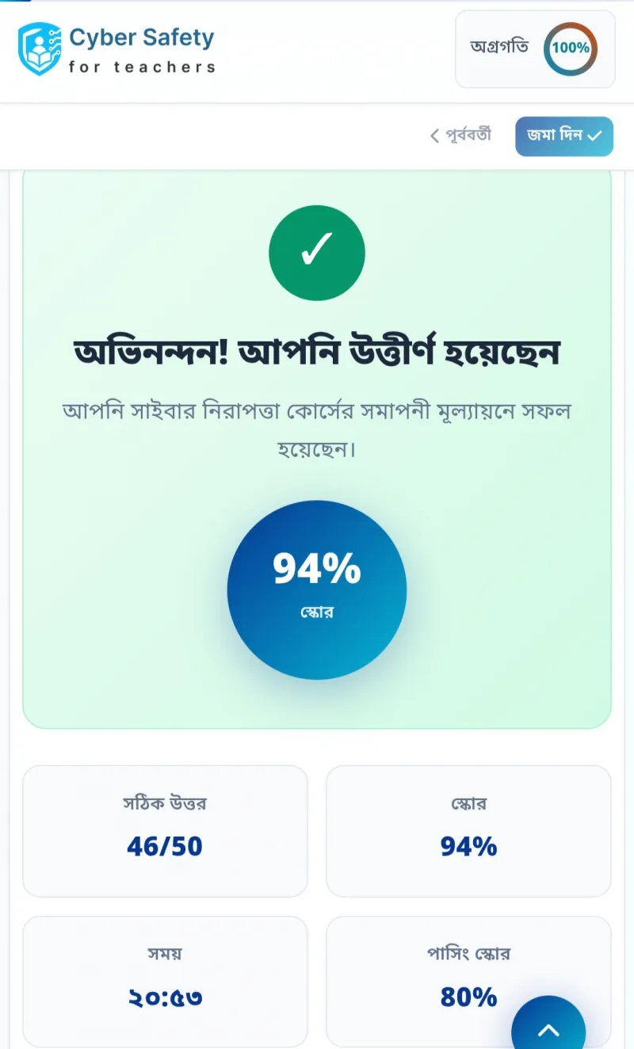Click the 46/50 correct answers value
Viewport: 634px width, 1049px height.
click(x=165, y=847)
